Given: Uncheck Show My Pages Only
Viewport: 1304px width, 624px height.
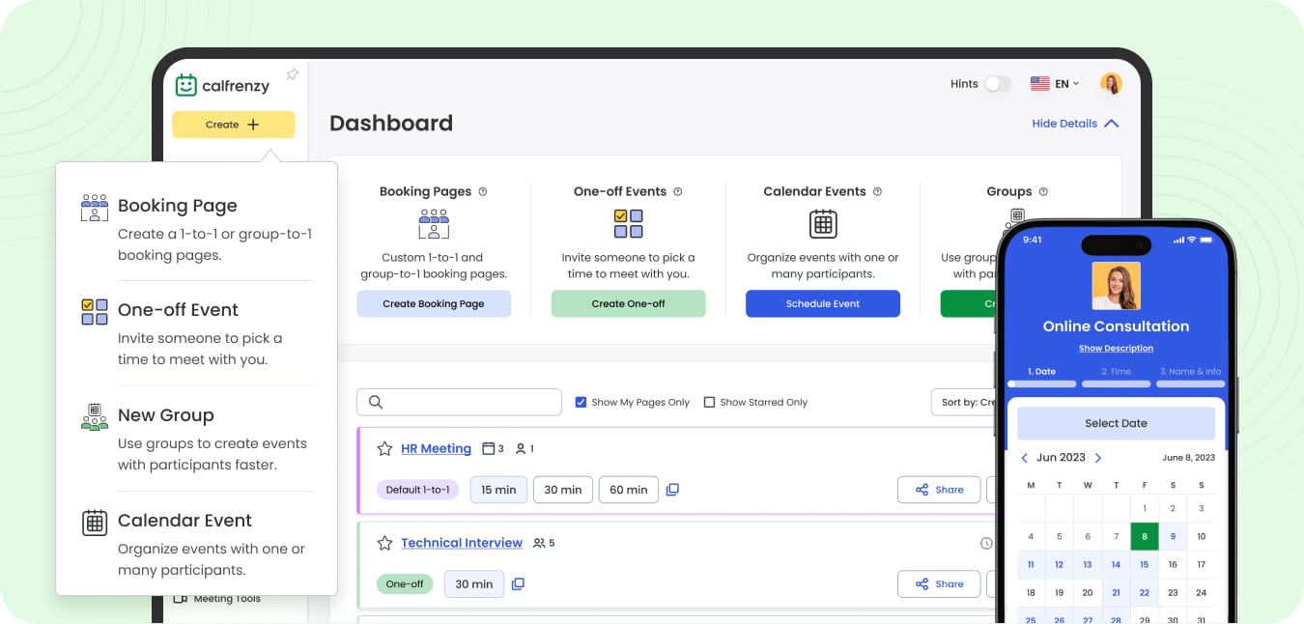Looking at the screenshot, I should pos(581,402).
